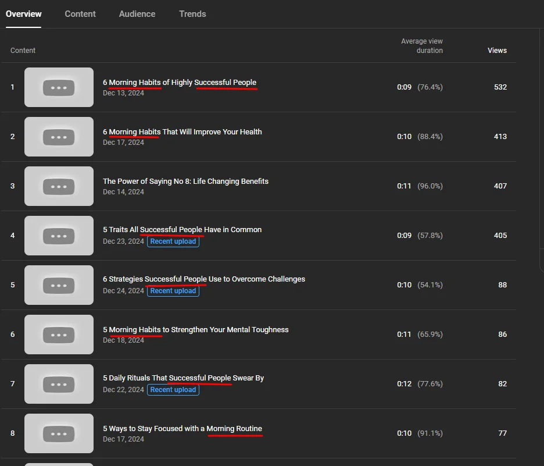Click the 77 views value

pos(502,433)
